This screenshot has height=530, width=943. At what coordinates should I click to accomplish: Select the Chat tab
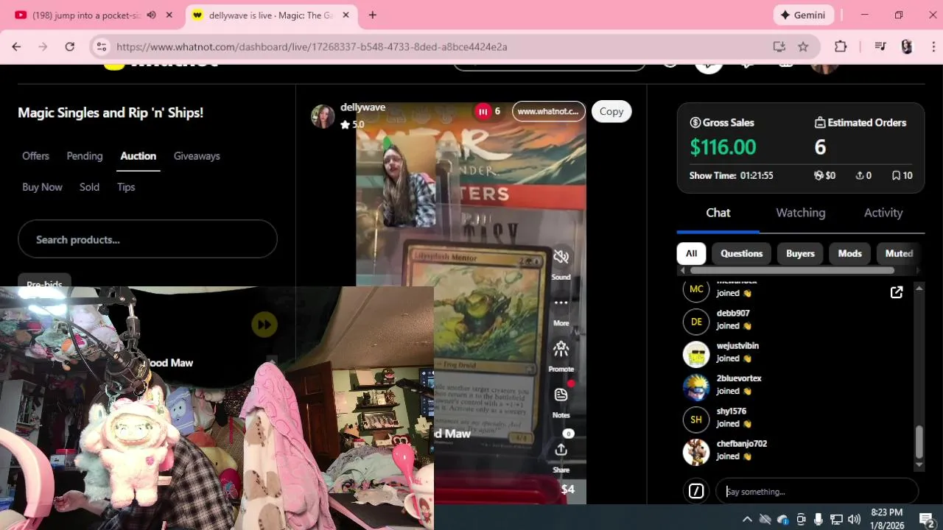click(x=718, y=213)
